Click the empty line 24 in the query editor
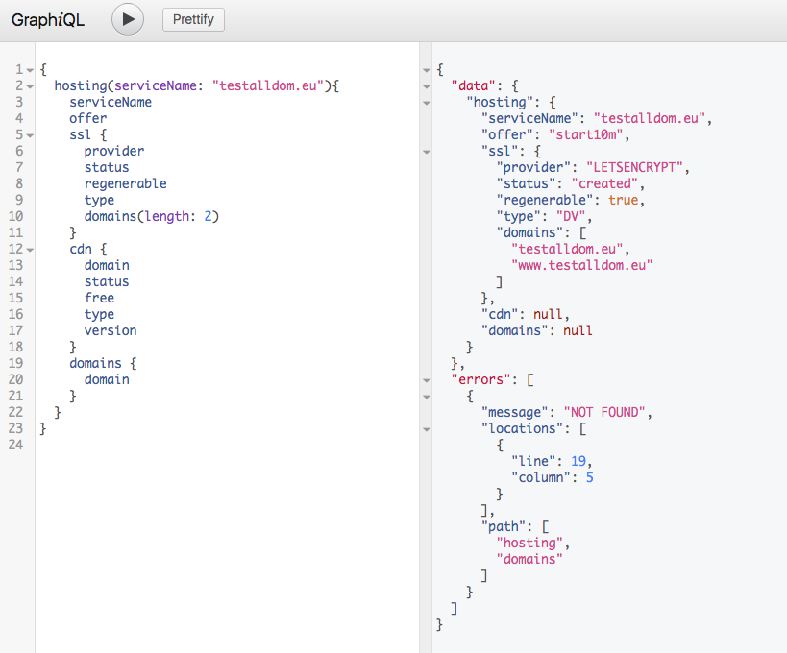Viewport: 787px width, 653px height. point(227,445)
